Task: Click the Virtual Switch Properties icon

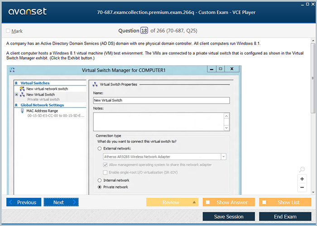Action: pyautogui.click(x=95, y=85)
